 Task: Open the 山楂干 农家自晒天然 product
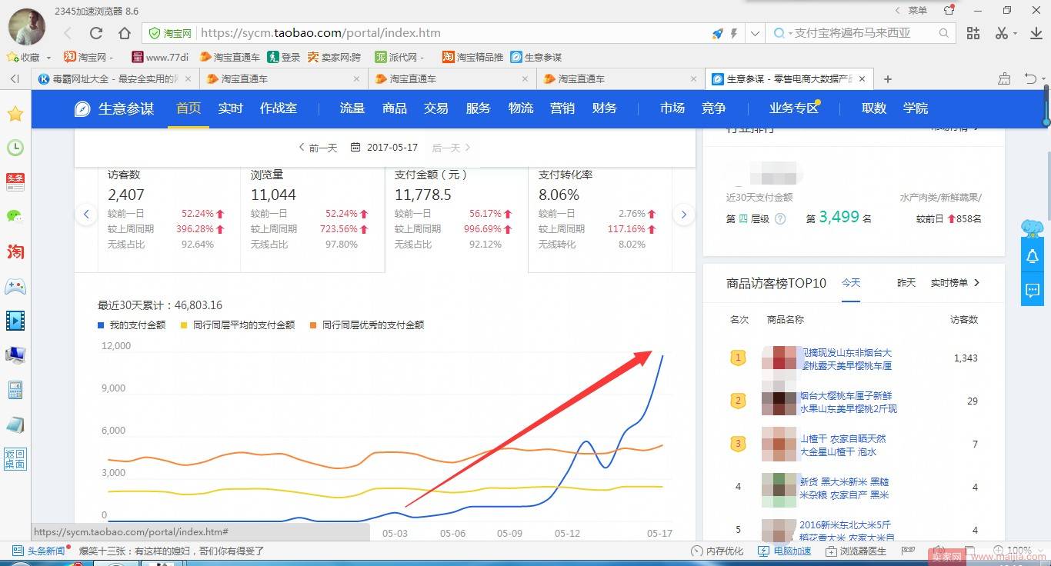tap(843, 445)
